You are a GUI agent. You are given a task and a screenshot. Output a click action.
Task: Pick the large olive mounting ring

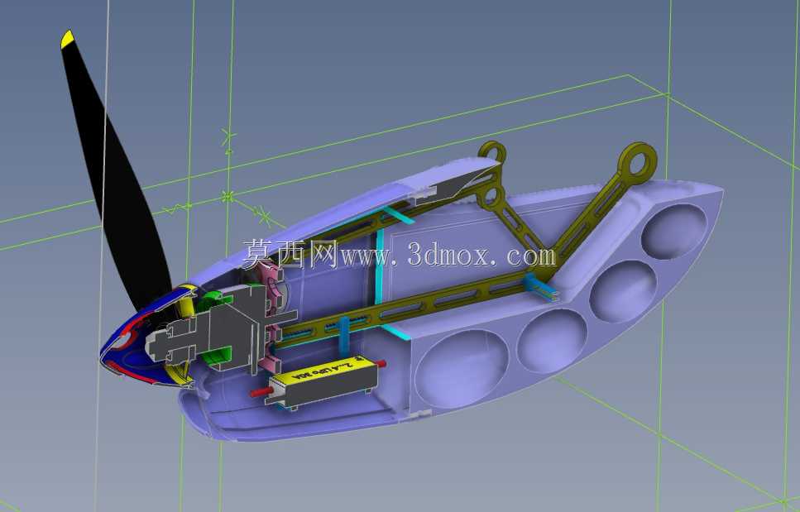[636, 163]
